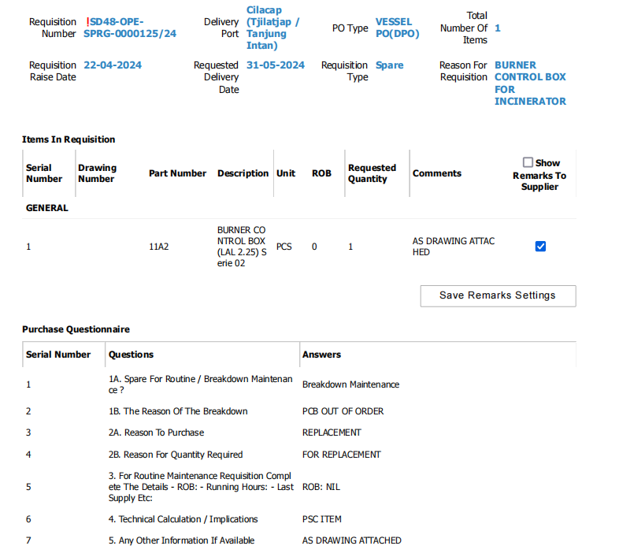The height and width of the screenshot is (557, 619).
Task: Select the VESSEL PO(DPO) PO type value
Action: tap(398, 28)
